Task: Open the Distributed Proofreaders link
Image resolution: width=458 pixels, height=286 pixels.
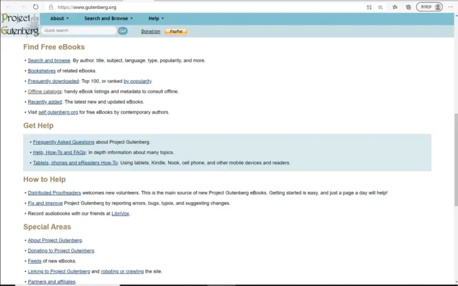Action: click(54, 193)
